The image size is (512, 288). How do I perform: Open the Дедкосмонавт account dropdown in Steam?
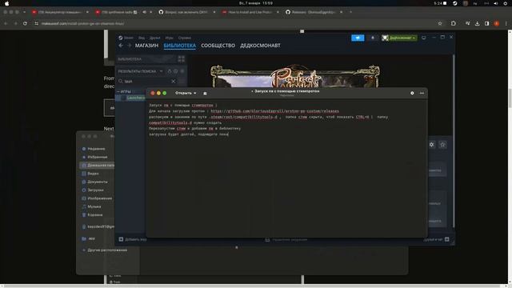[399, 38]
